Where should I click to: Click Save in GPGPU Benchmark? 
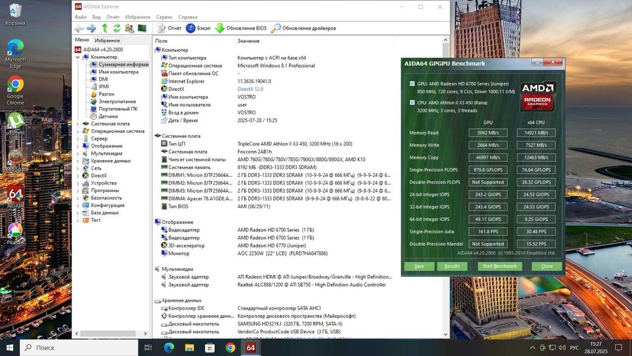pyautogui.click(x=419, y=266)
